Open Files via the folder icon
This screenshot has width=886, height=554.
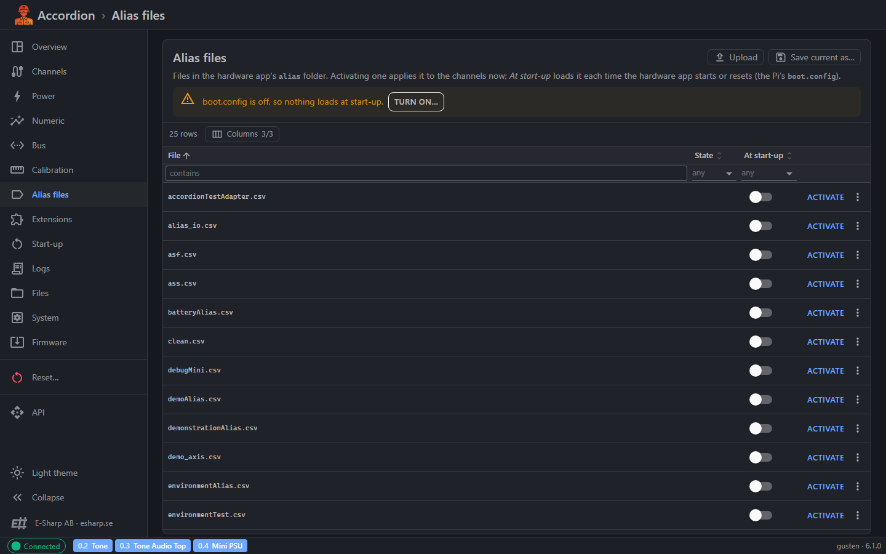pos(17,293)
